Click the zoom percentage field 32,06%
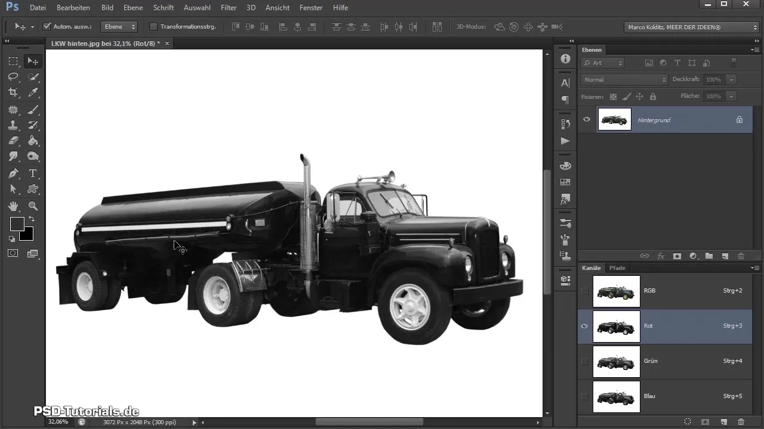 [58, 422]
